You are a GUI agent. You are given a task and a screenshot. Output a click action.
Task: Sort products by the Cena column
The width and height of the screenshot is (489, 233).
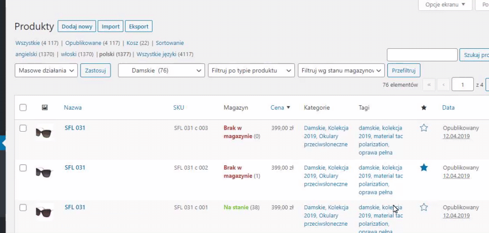coord(280,108)
